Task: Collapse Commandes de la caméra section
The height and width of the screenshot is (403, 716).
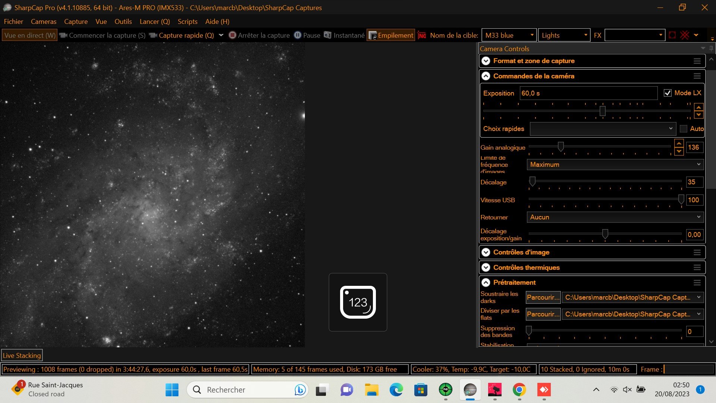Action: (486, 76)
